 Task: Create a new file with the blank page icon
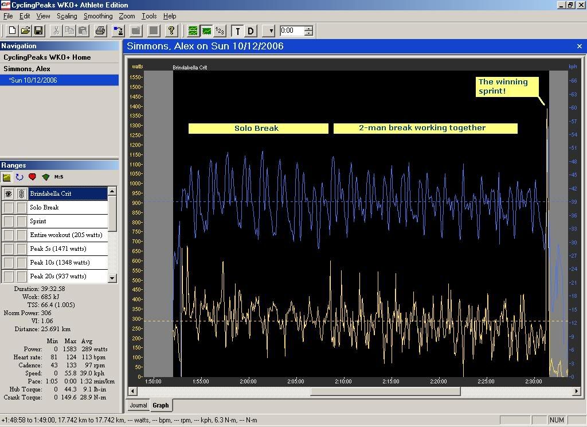pos(12,31)
